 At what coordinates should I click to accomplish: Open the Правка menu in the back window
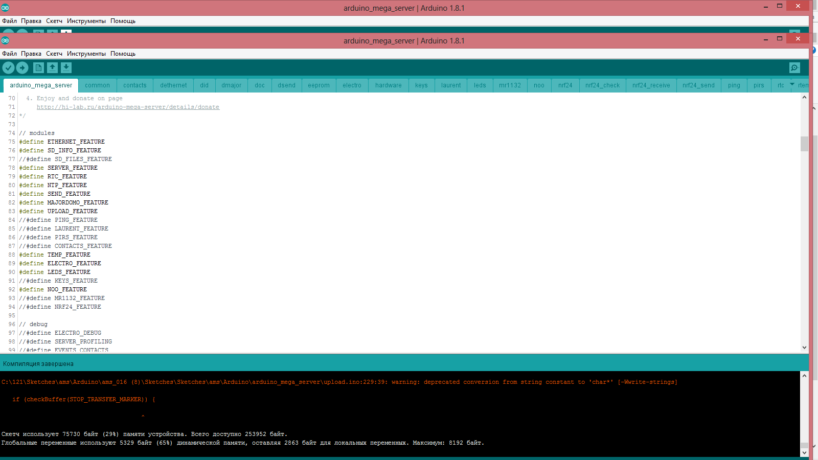tap(31, 21)
